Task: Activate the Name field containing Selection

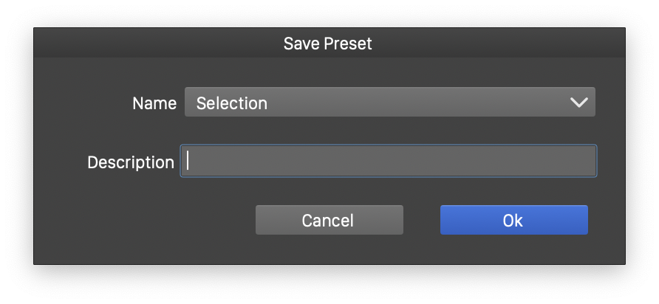Action: pyautogui.click(x=389, y=103)
